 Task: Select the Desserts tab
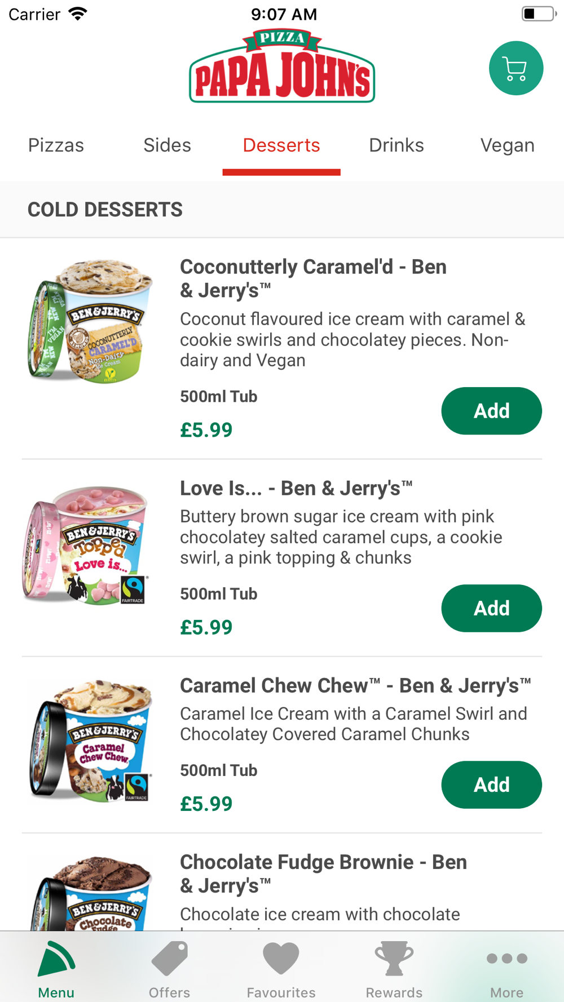[281, 145]
